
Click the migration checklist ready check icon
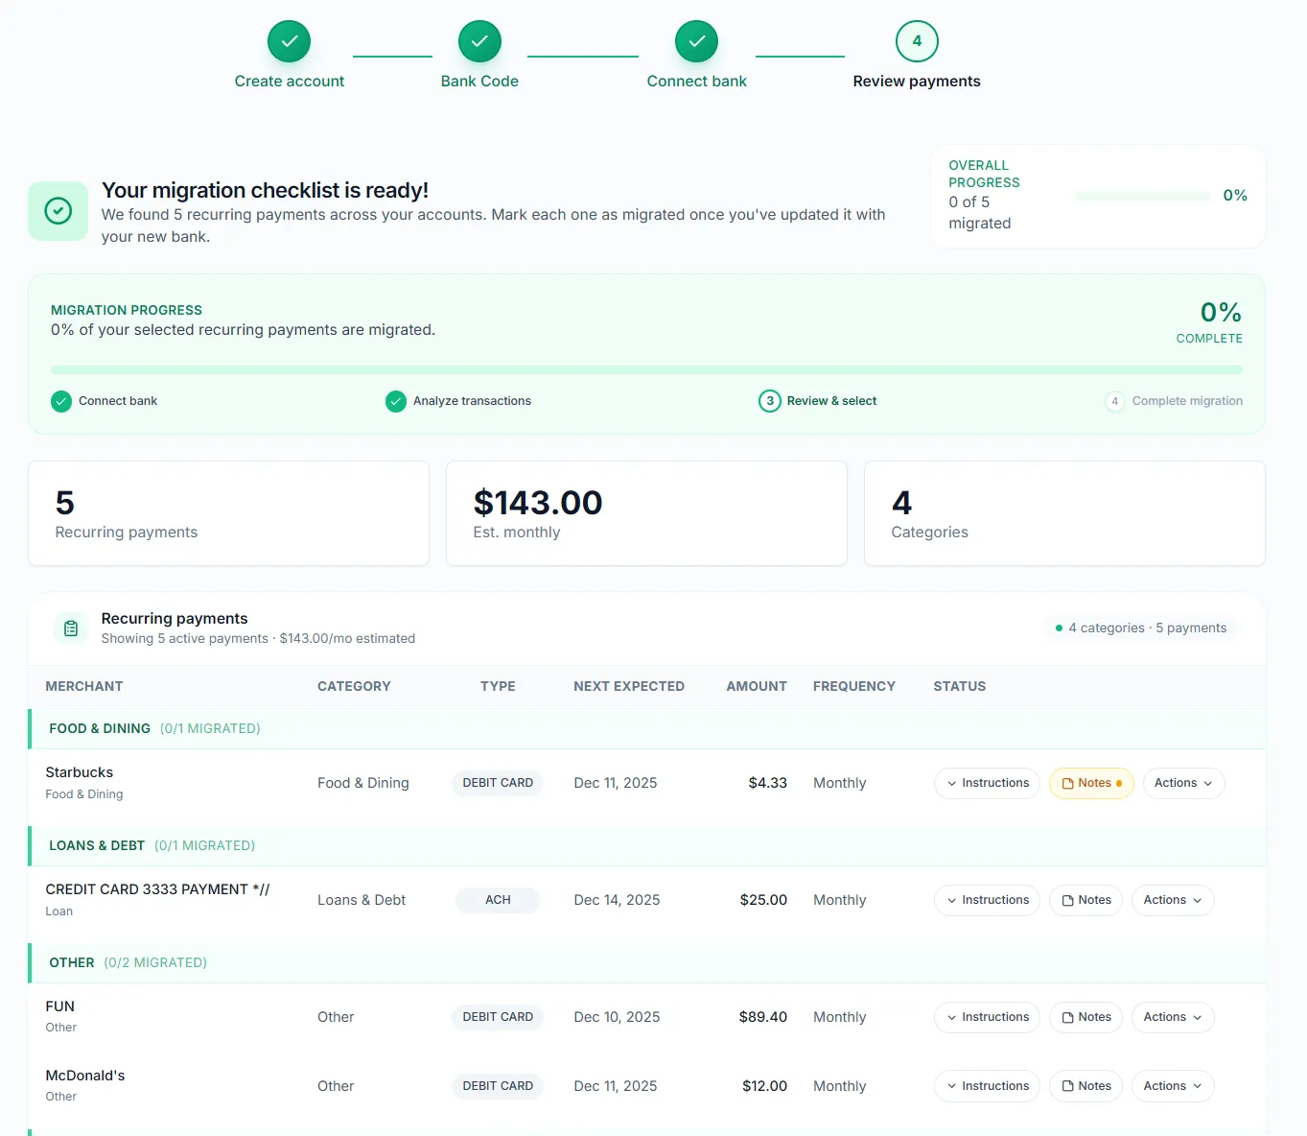58,211
